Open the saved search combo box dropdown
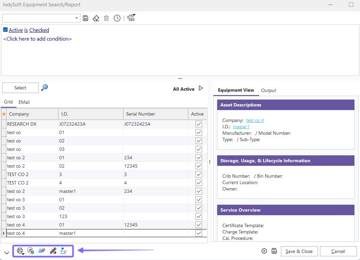This screenshot has width=360, height=260. click(76, 18)
